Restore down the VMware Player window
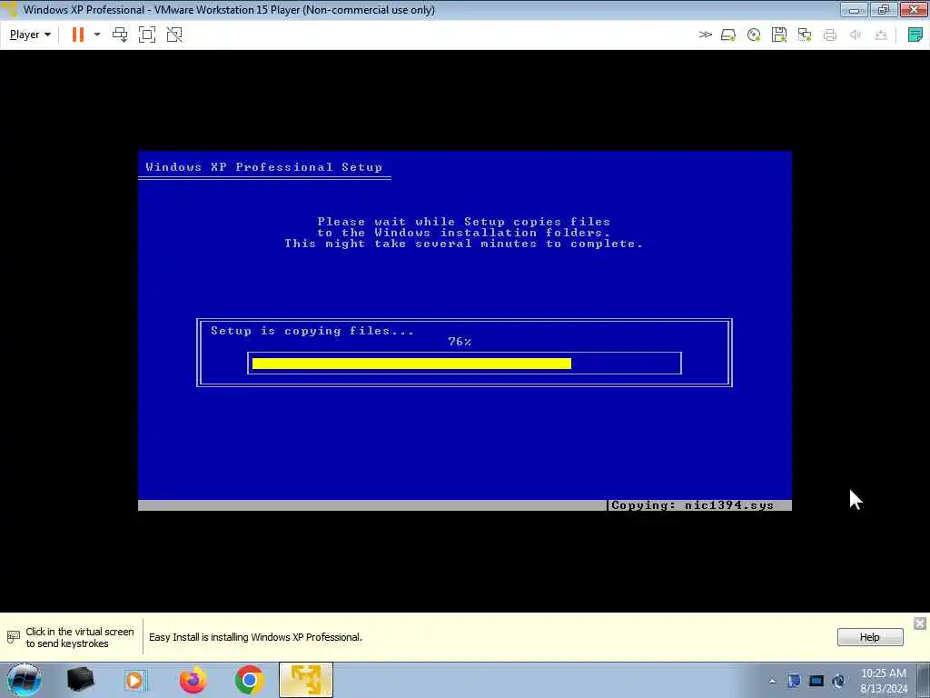The height and width of the screenshot is (698, 930). [x=883, y=9]
